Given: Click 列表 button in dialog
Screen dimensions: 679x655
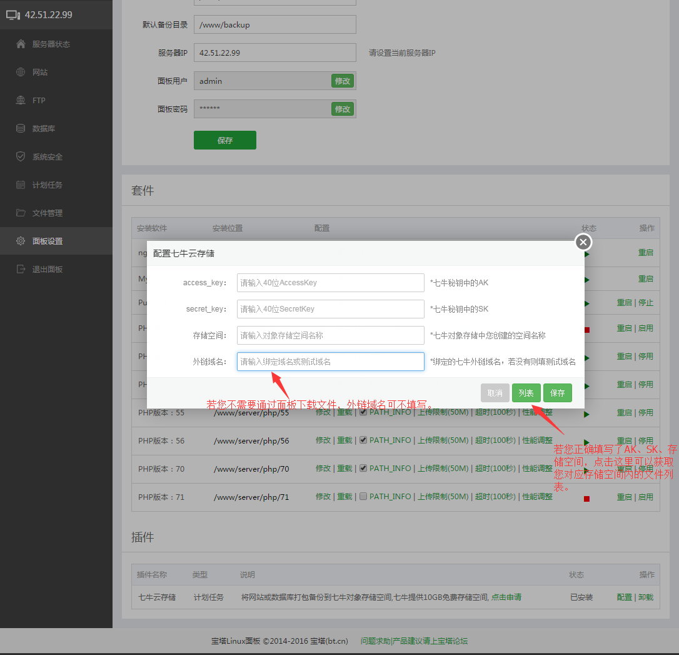Looking at the screenshot, I should (x=526, y=393).
